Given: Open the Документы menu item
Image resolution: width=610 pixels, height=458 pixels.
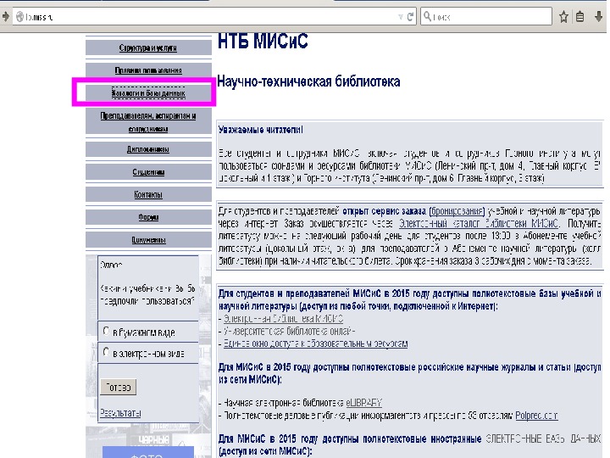Looking at the screenshot, I should tap(148, 240).
